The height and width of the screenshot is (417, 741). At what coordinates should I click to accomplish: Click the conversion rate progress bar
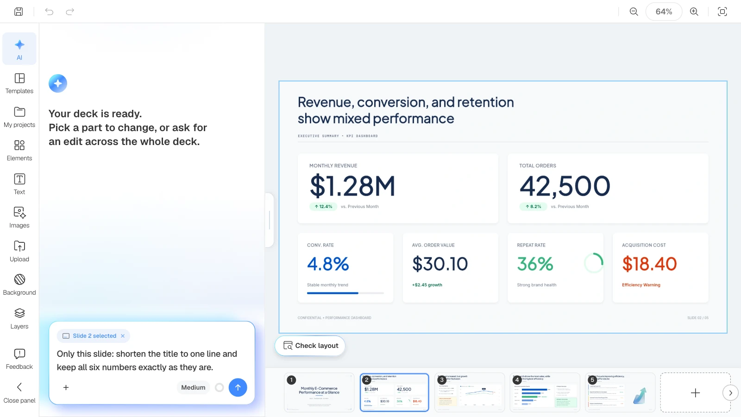coord(345,293)
